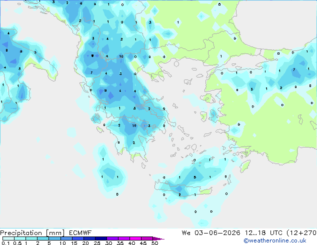Click the '50' legend scale label
The height and width of the screenshot is (245, 317).
(155, 243)
